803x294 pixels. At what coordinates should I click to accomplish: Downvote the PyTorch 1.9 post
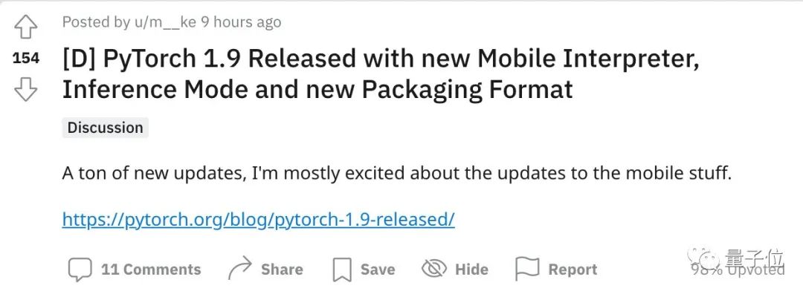click(x=25, y=90)
